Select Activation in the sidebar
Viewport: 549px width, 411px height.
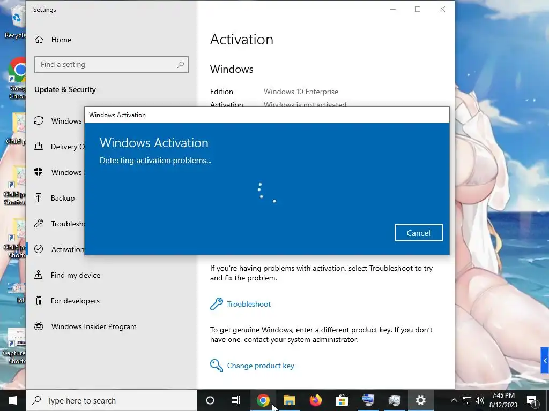tap(59, 249)
